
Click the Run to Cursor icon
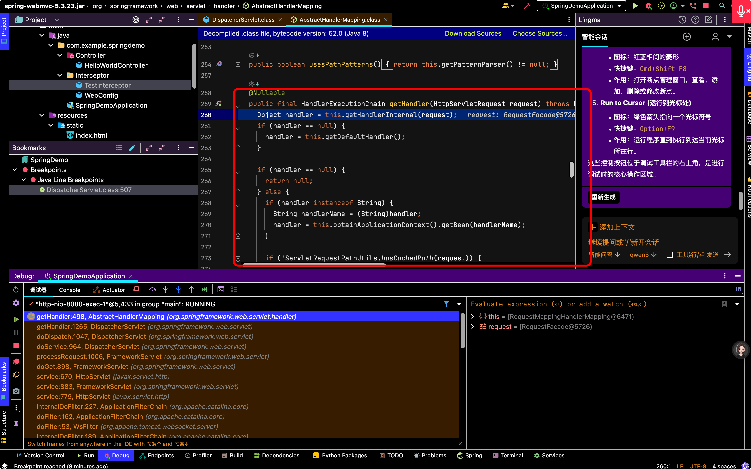pyautogui.click(x=204, y=289)
